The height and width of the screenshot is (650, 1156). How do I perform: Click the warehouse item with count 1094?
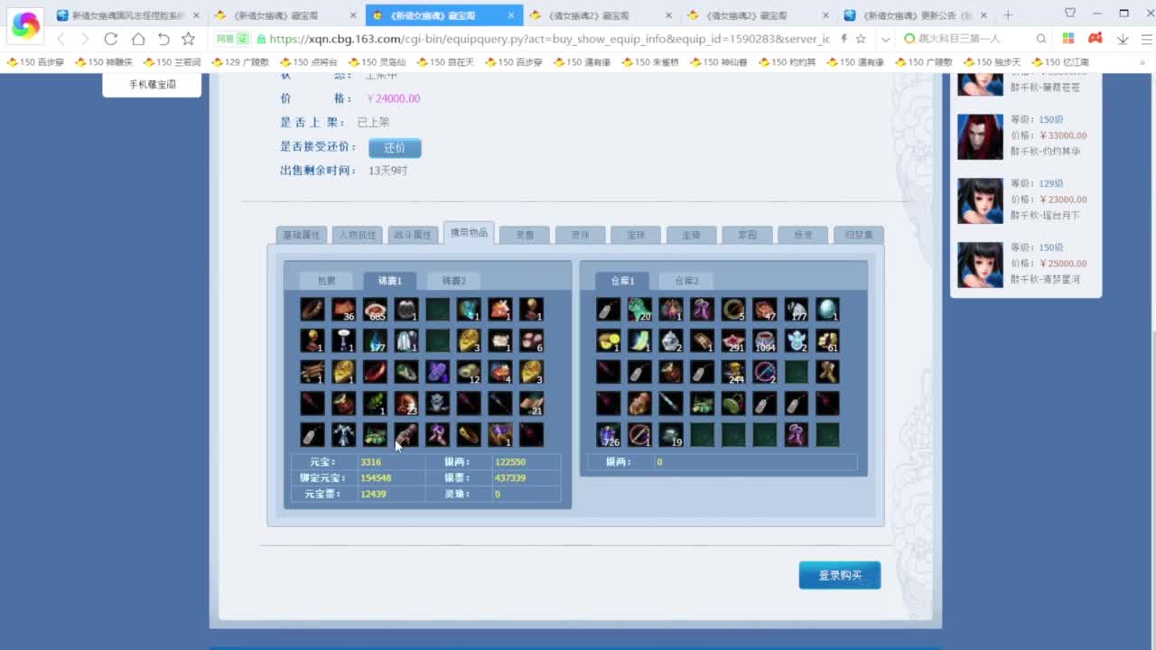click(765, 340)
